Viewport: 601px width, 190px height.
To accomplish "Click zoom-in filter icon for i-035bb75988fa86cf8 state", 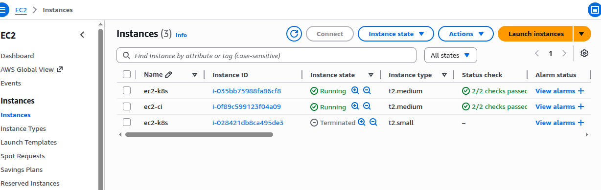I will (355, 91).
